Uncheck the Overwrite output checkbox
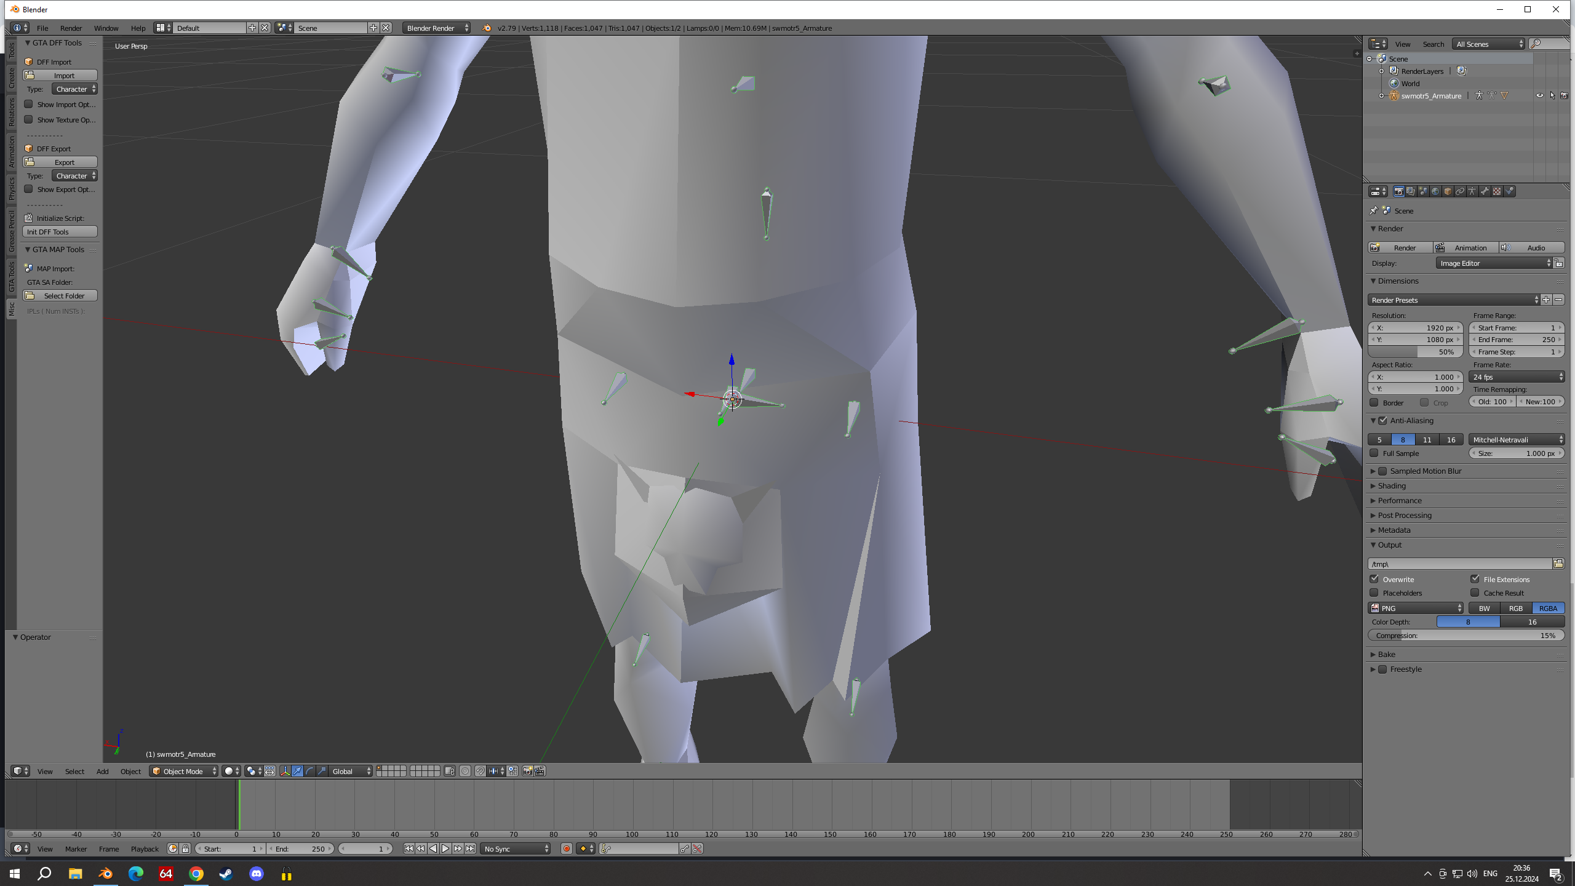 (x=1374, y=579)
